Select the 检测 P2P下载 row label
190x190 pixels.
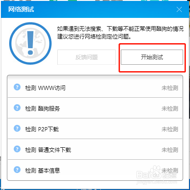(42, 129)
